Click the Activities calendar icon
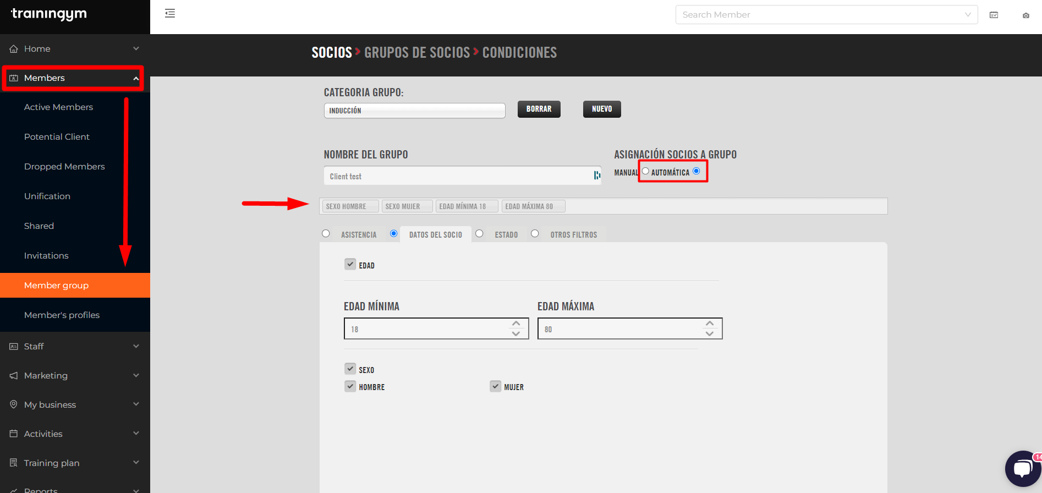 tap(14, 434)
